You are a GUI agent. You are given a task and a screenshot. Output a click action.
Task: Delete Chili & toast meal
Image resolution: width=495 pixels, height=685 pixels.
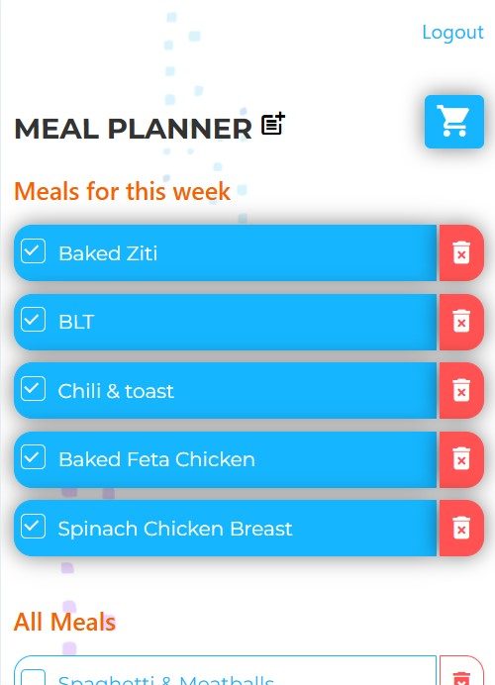(x=461, y=391)
